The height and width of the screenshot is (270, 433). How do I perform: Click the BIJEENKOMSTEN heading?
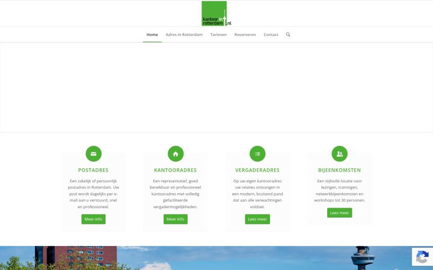pos(339,170)
